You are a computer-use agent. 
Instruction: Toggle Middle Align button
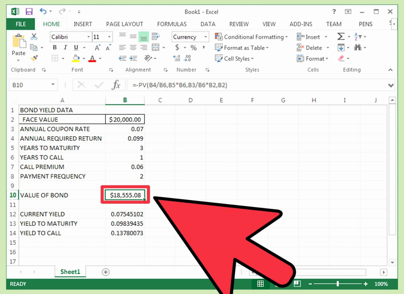(133, 36)
